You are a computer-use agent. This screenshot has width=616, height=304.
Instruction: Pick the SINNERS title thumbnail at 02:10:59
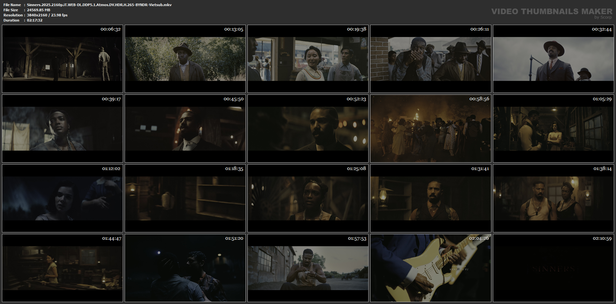[x=553, y=268]
